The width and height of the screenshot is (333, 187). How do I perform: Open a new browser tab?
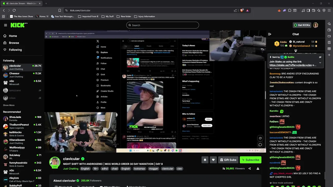click(46, 3)
